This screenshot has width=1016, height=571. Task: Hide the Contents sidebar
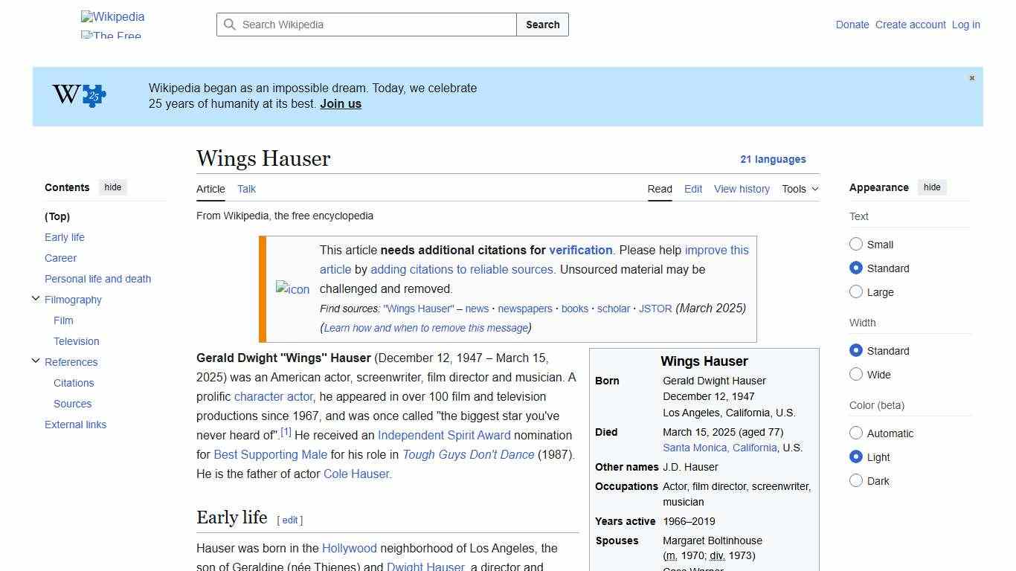tap(112, 187)
